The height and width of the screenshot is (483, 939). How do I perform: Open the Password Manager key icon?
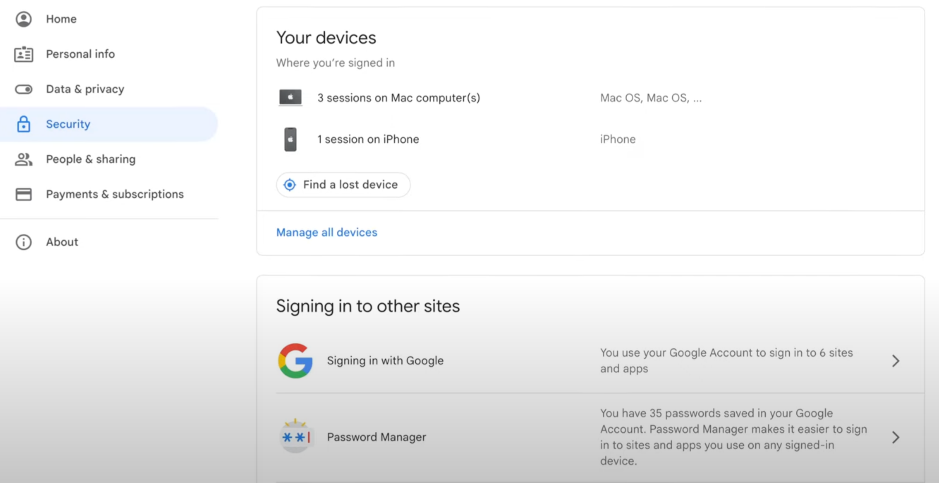pyautogui.click(x=295, y=437)
